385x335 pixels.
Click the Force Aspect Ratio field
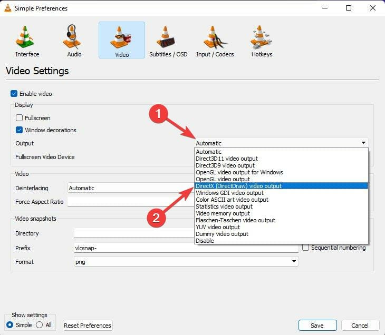point(131,202)
